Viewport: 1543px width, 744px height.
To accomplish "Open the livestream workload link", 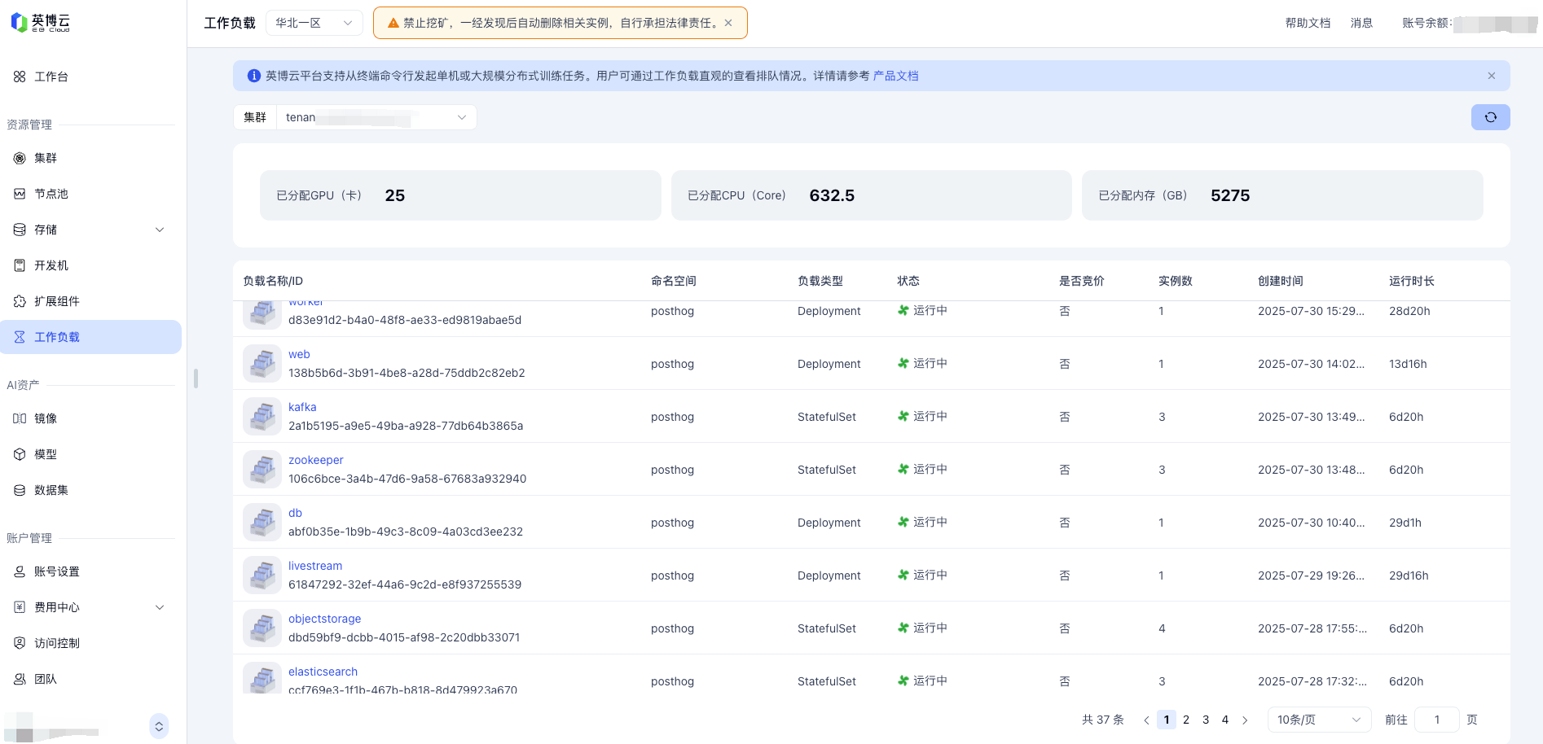I will tap(315, 566).
